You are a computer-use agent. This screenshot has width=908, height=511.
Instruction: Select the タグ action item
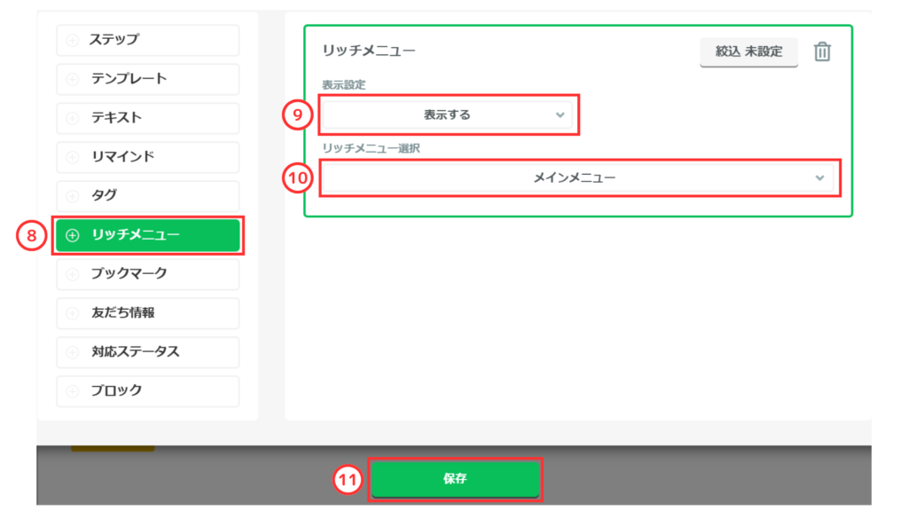point(147,196)
